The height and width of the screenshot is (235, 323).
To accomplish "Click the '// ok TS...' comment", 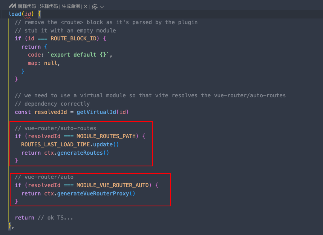I will (x=55, y=218).
